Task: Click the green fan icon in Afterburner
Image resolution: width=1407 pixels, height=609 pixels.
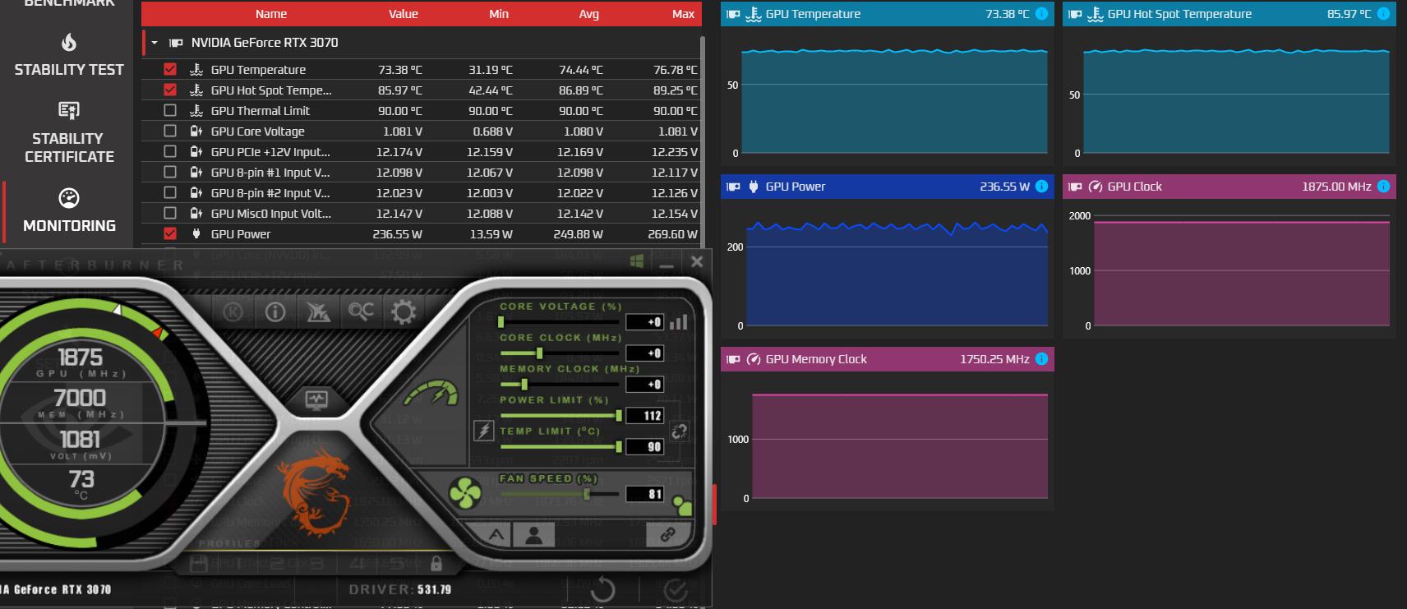Action: (465, 493)
